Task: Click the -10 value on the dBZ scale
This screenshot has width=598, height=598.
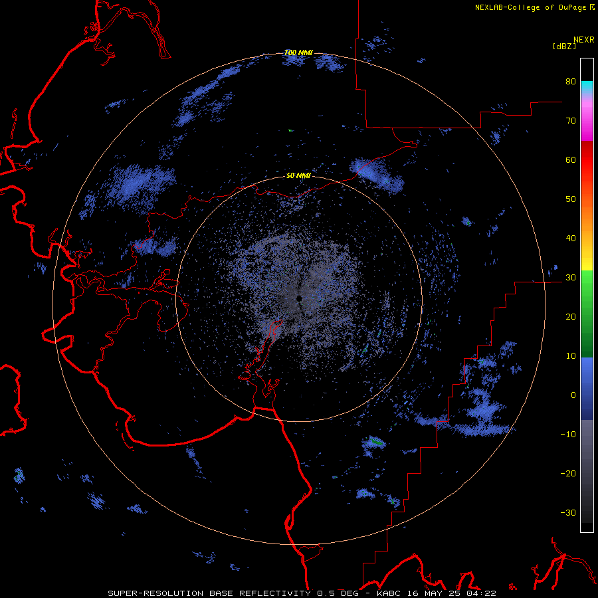Action: [568, 435]
